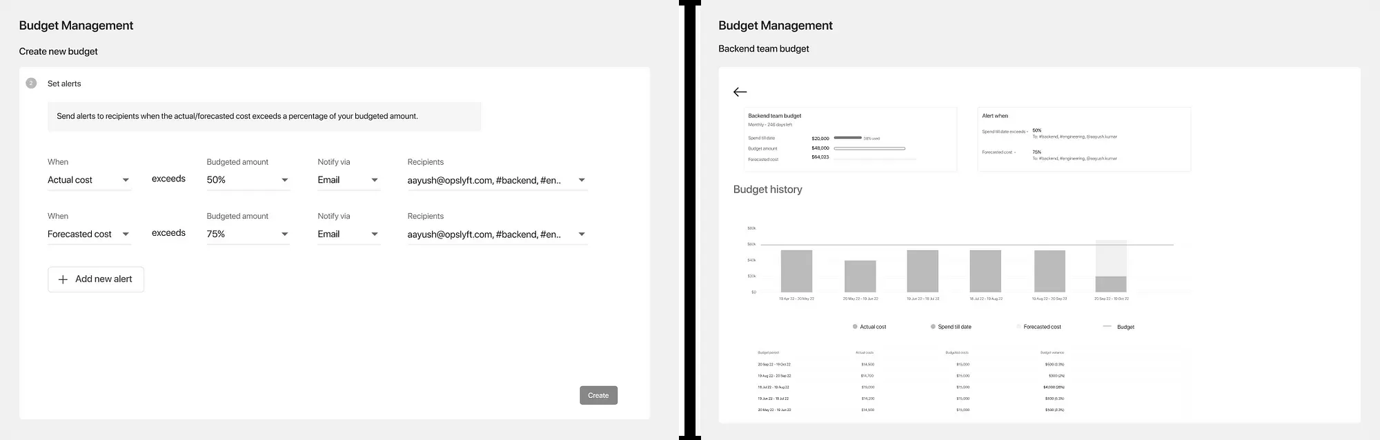This screenshot has width=1380, height=440.
Task: Click the $14,700 actual cost cell
Action: click(867, 376)
